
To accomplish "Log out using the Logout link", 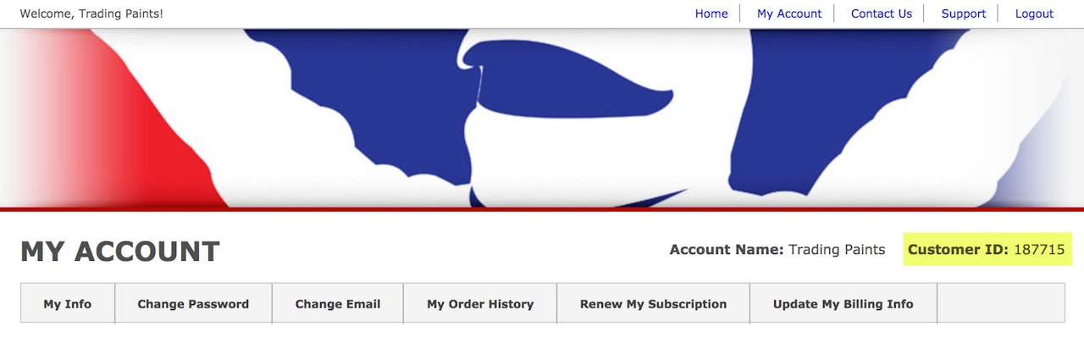I will 1034,14.
